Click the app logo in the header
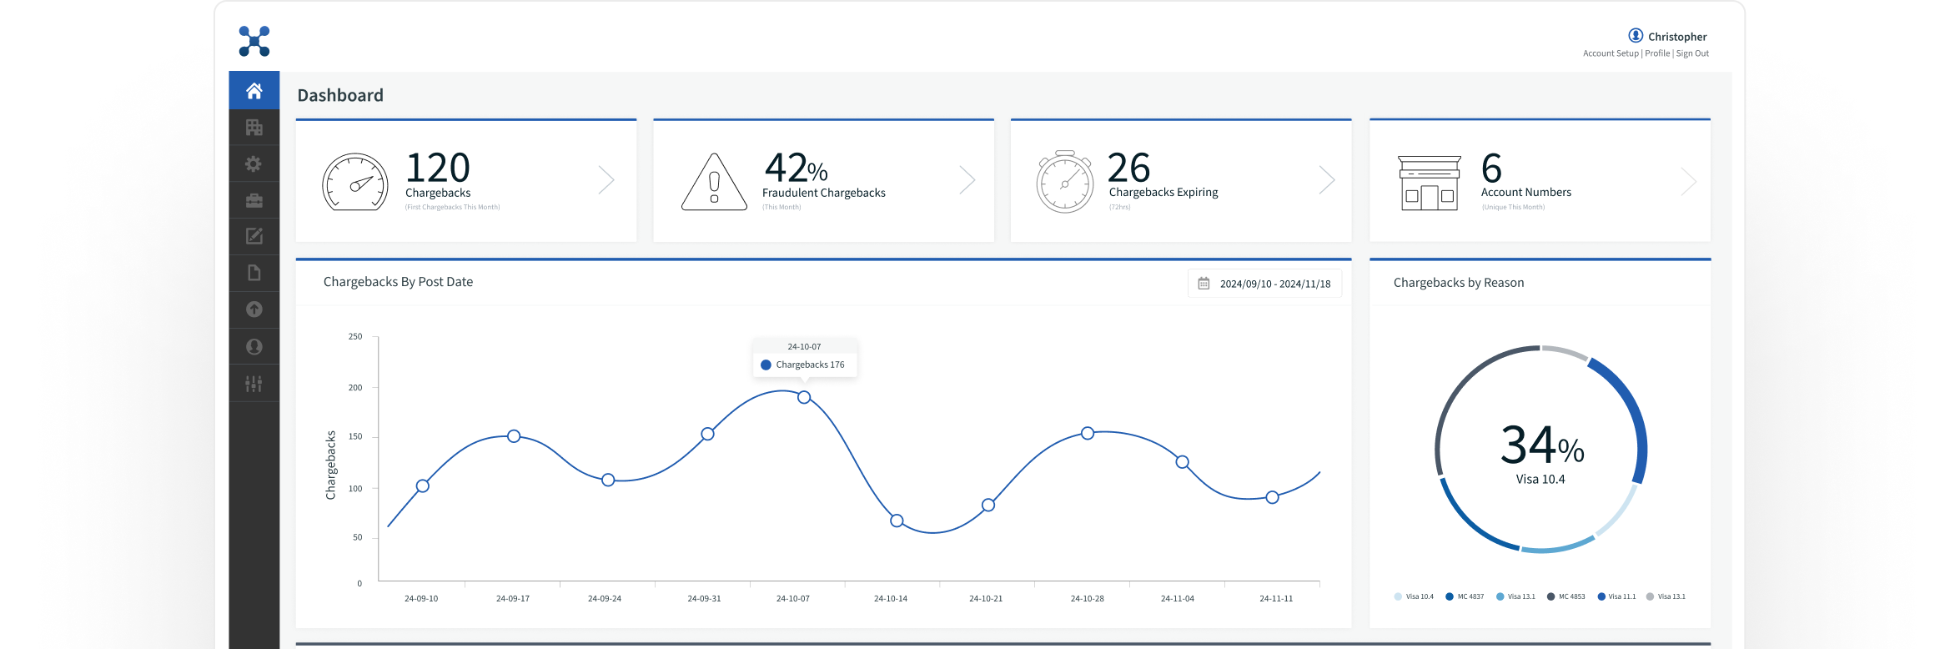Image resolution: width=1960 pixels, height=649 pixels. (x=254, y=41)
